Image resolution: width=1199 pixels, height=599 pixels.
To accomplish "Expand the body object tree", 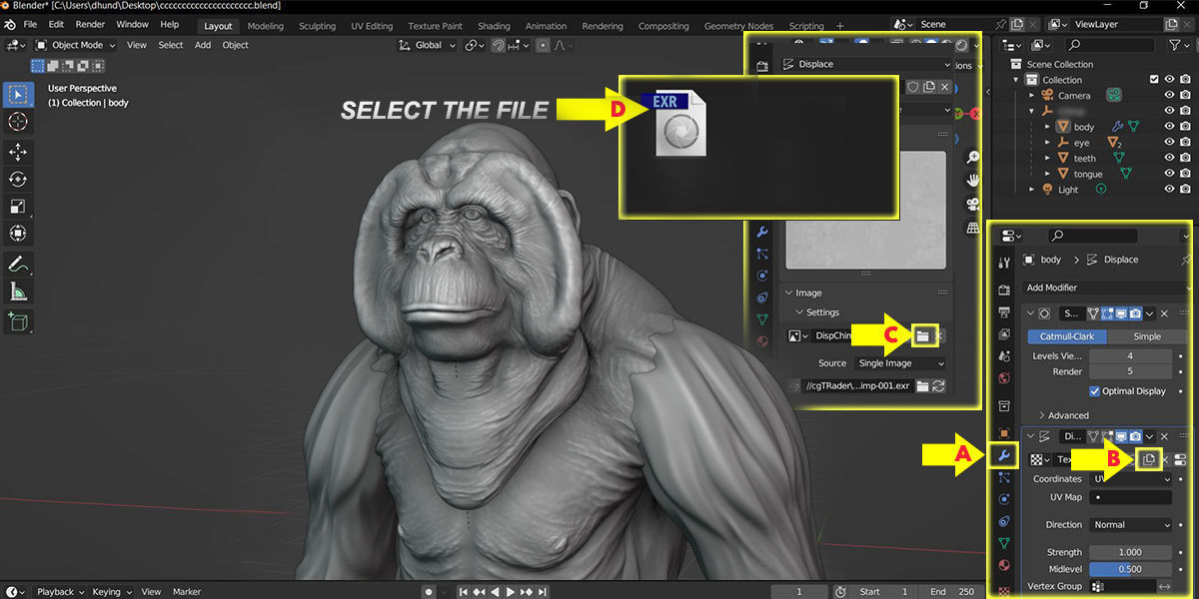I will point(1047,127).
